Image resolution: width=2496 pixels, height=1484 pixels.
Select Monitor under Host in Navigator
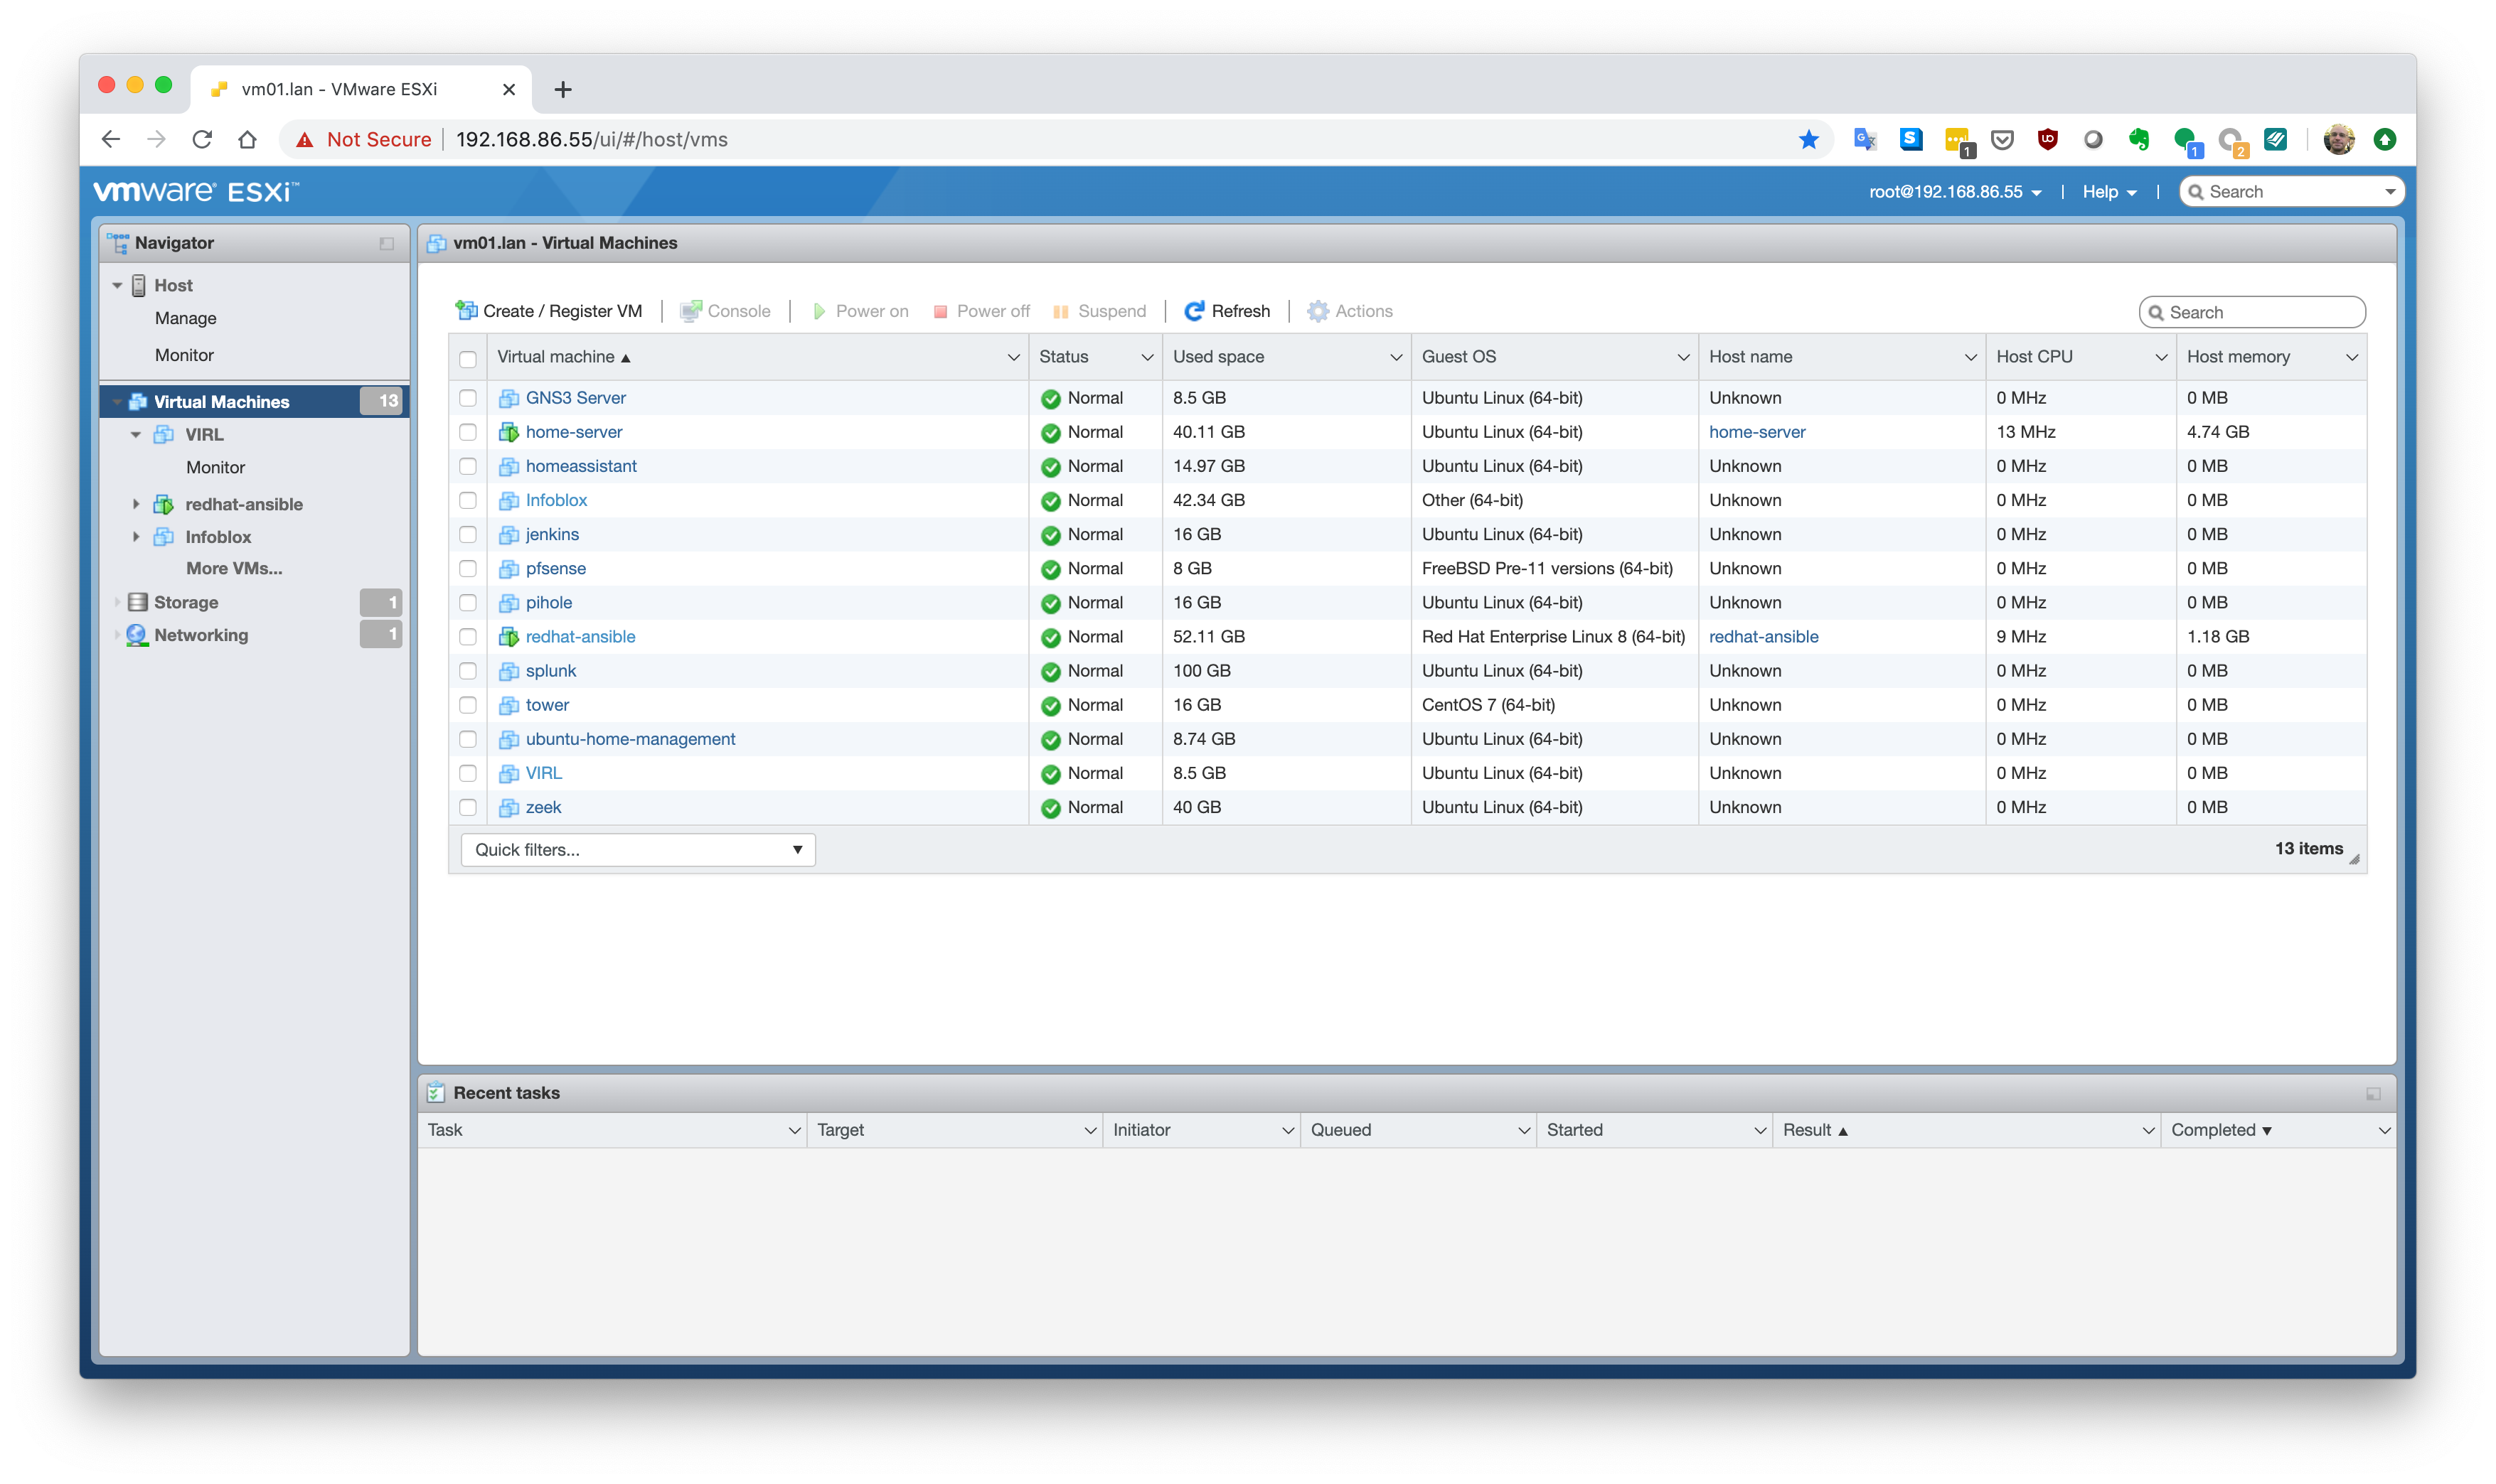(x=184, y=355)
